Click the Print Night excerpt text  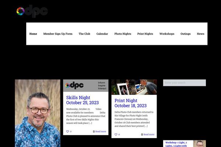pos(134,119)
